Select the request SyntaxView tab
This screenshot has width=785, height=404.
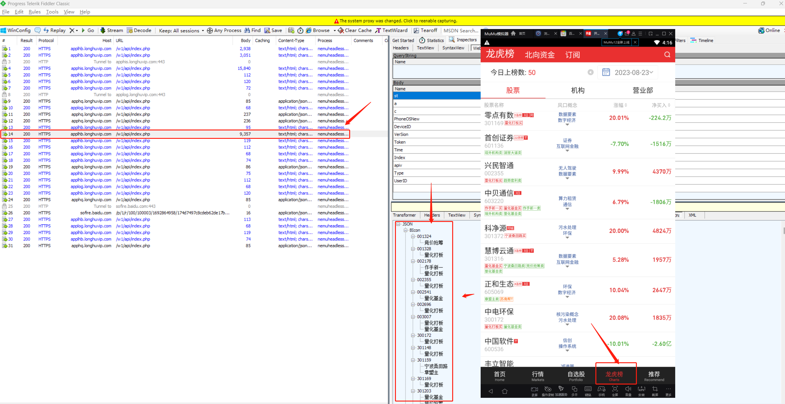click(x=453, y=48)
